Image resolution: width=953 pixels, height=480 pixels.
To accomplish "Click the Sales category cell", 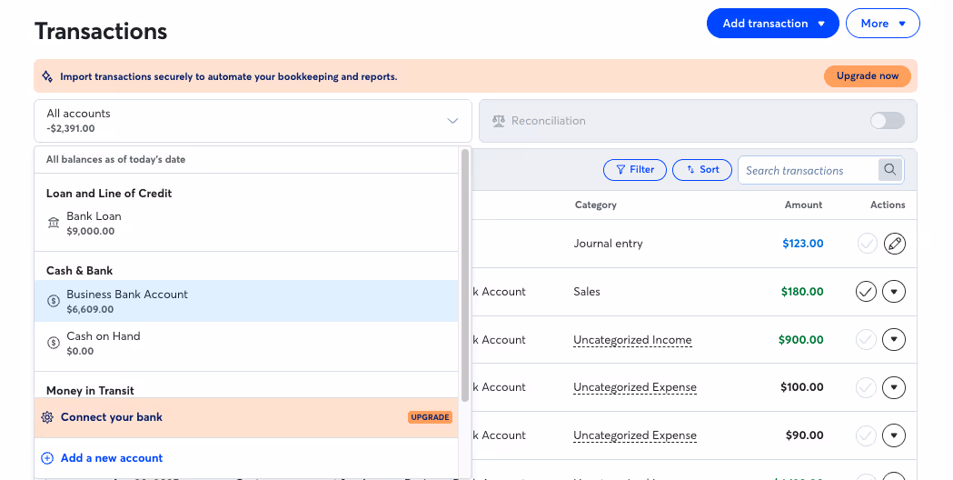I will [x=587, y=292].
